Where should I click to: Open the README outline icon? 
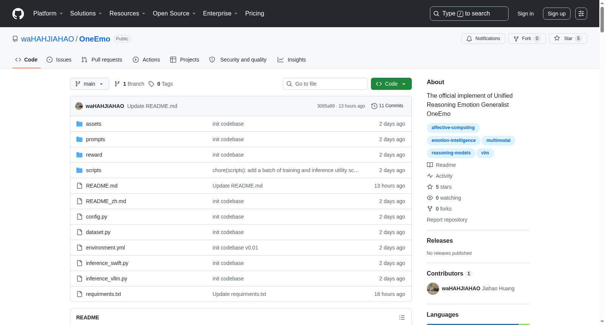[402, 317]
